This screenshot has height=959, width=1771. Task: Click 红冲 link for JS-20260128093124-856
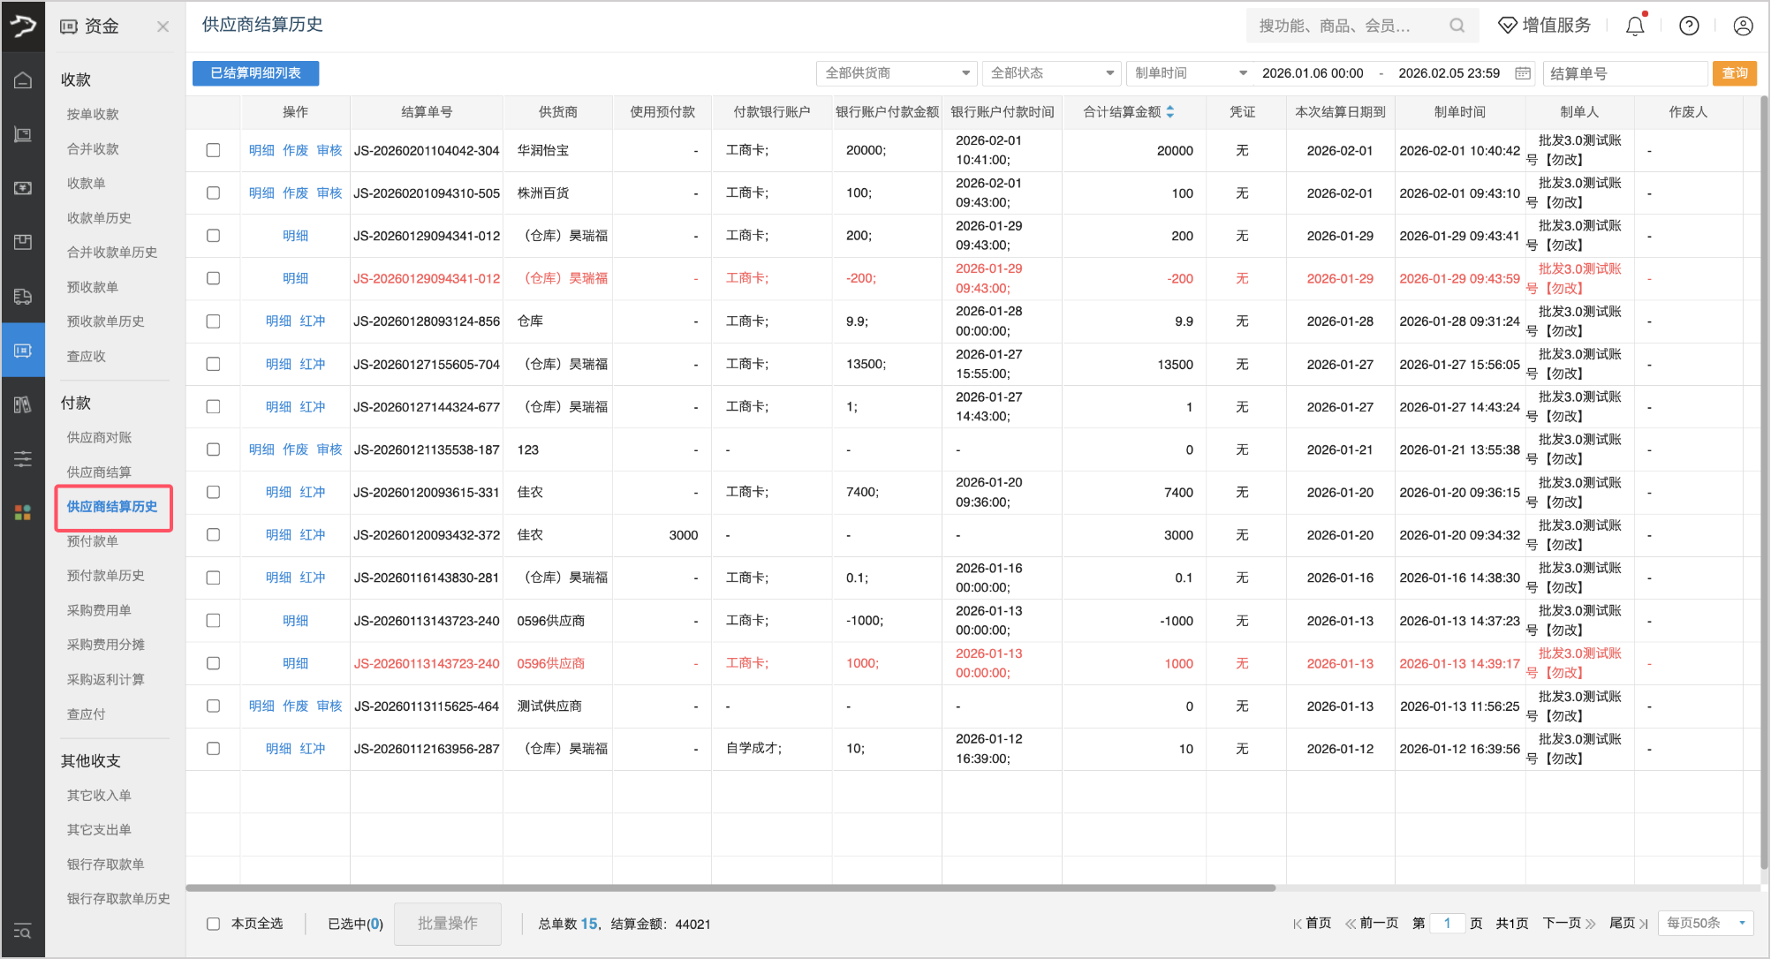pos(312,321)
